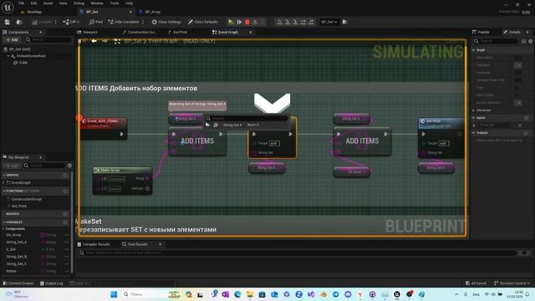The image size is (535, 301).
Task: Close the BP_Set tab
Action: pyautogui.click(x=130, y=12)
